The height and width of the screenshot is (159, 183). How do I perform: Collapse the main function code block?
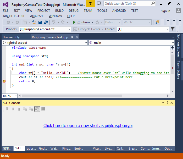pos(10,69)
